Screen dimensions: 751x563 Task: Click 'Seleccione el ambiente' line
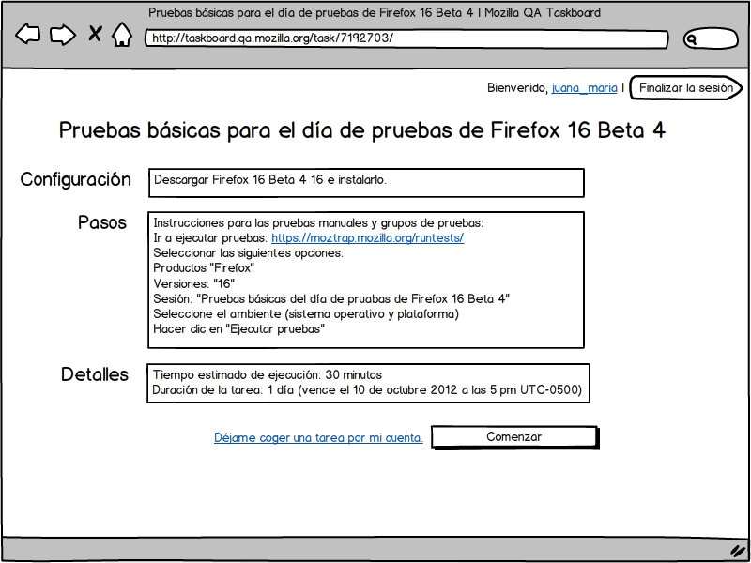pos(306,314)
